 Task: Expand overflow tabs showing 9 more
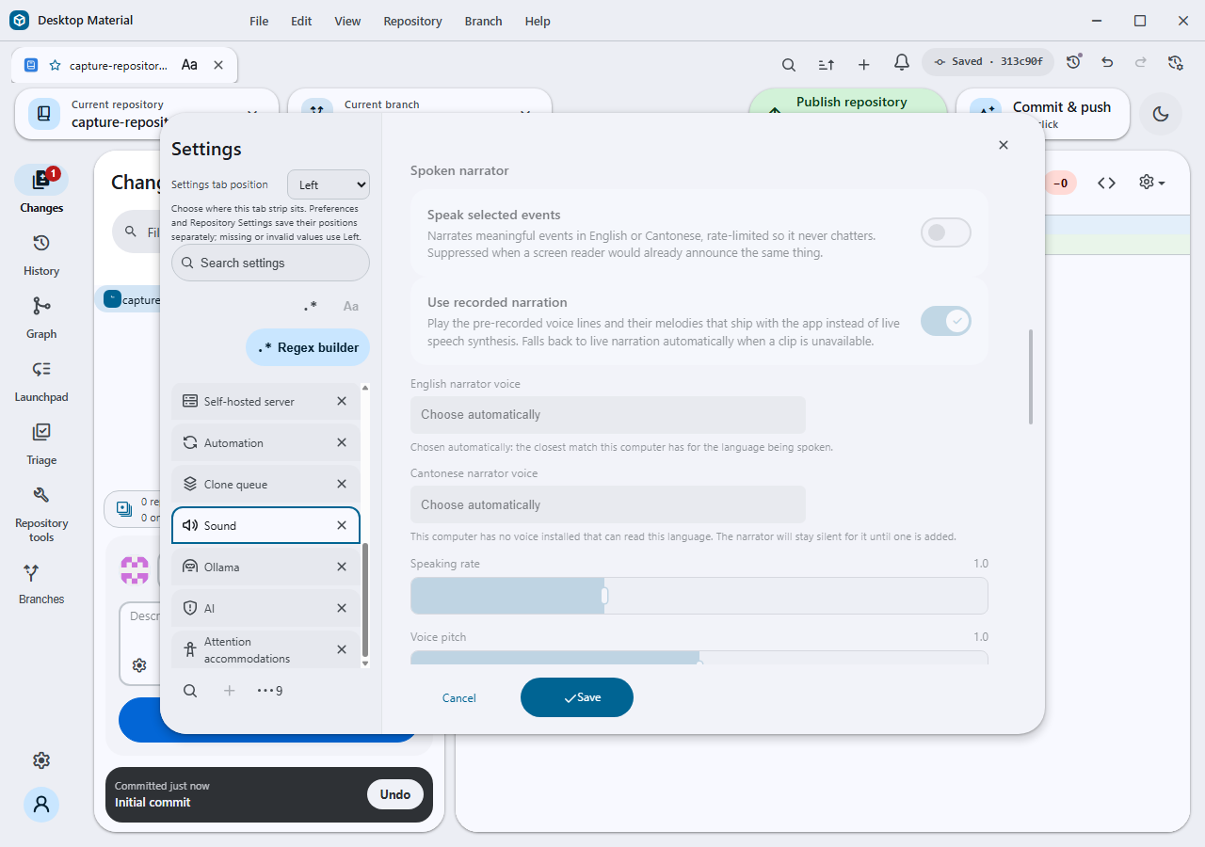click(x=270, y=691)
